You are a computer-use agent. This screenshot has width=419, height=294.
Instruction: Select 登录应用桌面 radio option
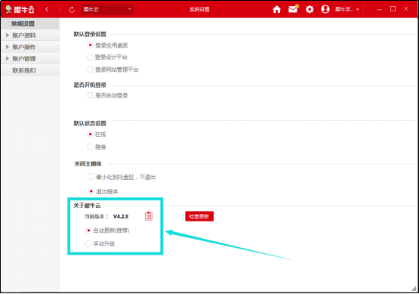(90, 45)
